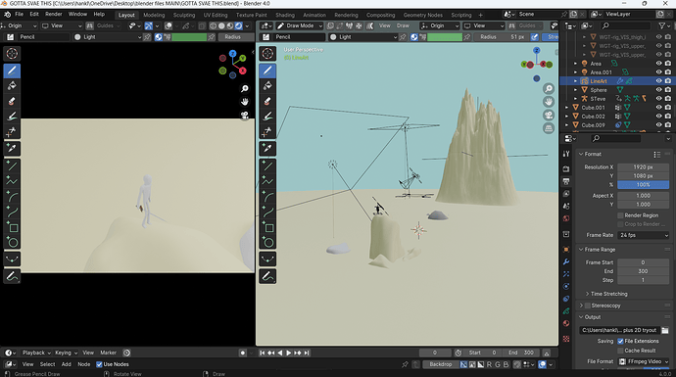The image size is (676, 377).
Task: Adjust the green strength bar in right viewport header
Action: pyautogui.click(x=445, y=37)
